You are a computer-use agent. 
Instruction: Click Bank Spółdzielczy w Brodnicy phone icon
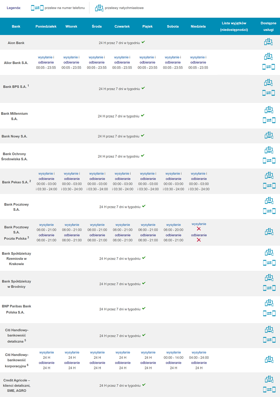click(269, 288)
